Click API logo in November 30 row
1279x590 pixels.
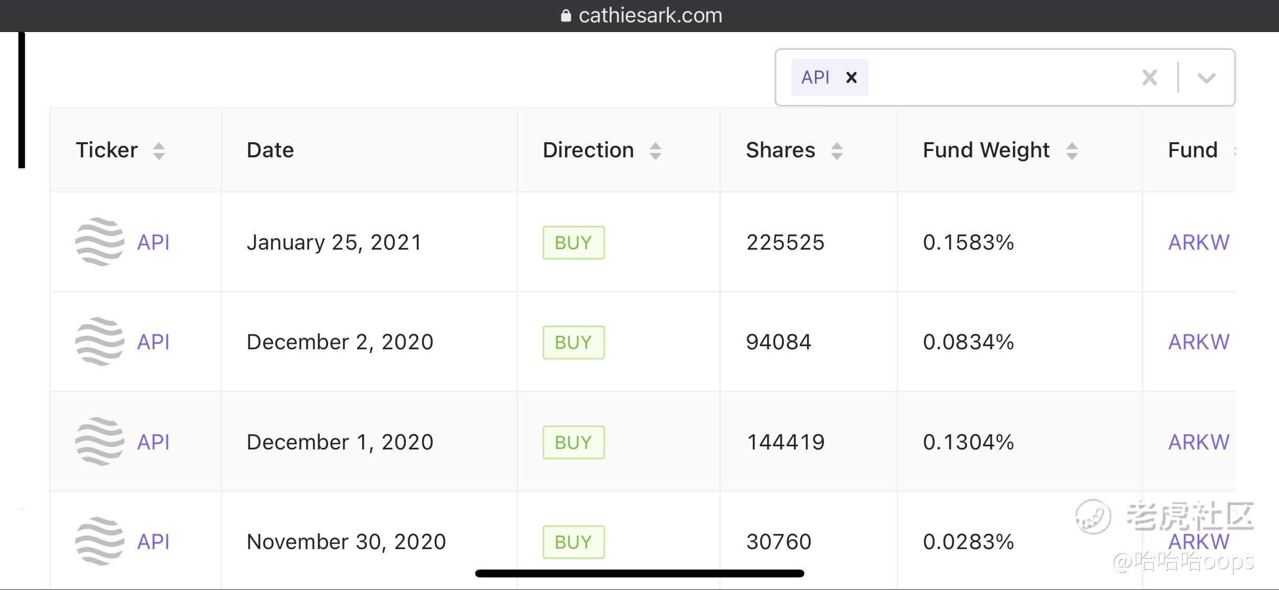[x=100, y=541]
